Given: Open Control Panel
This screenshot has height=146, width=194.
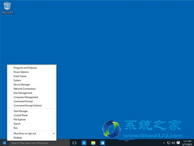Looking at the screenshot, I should [x=32, y=115].
